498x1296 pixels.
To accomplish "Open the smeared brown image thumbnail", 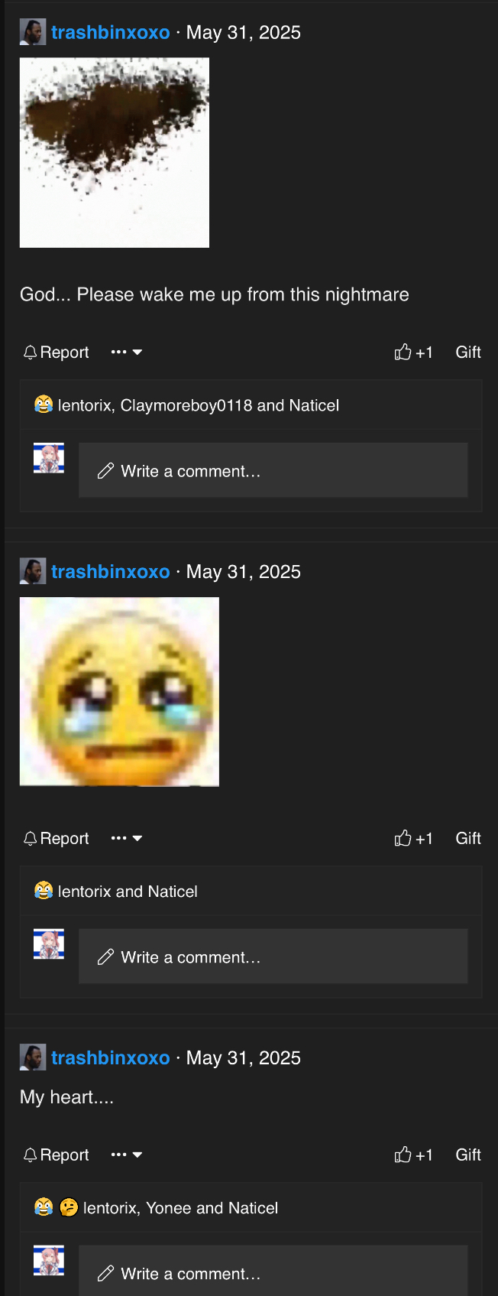I will point(115,153).
